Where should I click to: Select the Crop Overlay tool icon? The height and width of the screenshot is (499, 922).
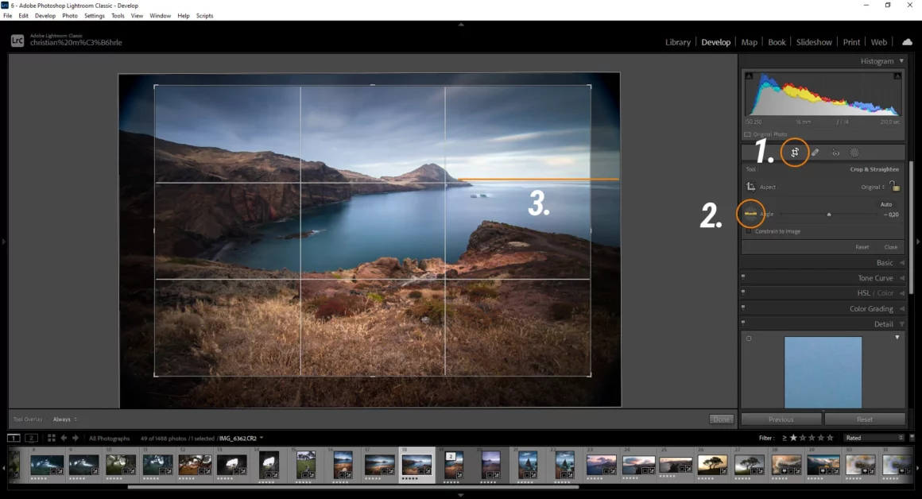pyautogui.click(x=794, y=153)
